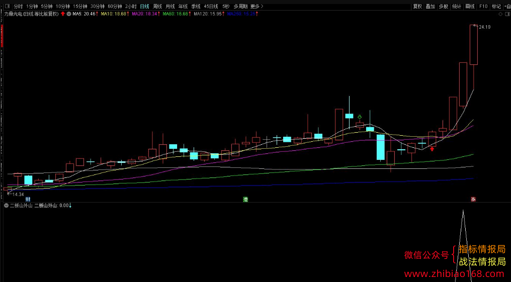
Task: Click the 二板山外山 indicator name
Action: pyautogui.click(x=21, y=206)
